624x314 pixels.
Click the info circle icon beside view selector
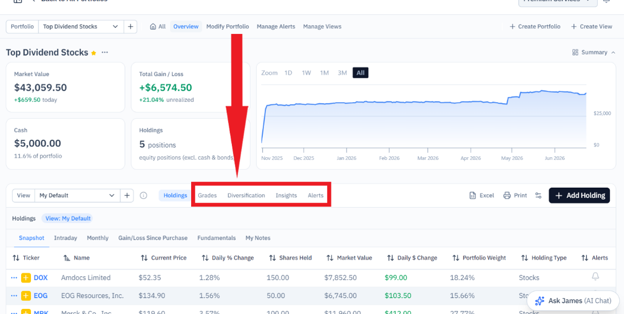click(144, 195)
